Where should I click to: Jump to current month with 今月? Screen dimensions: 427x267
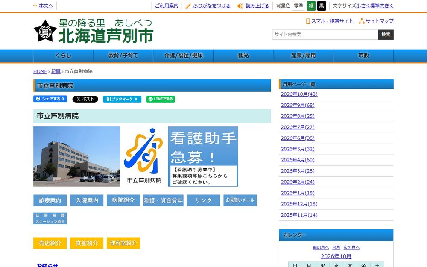(336, 248)
